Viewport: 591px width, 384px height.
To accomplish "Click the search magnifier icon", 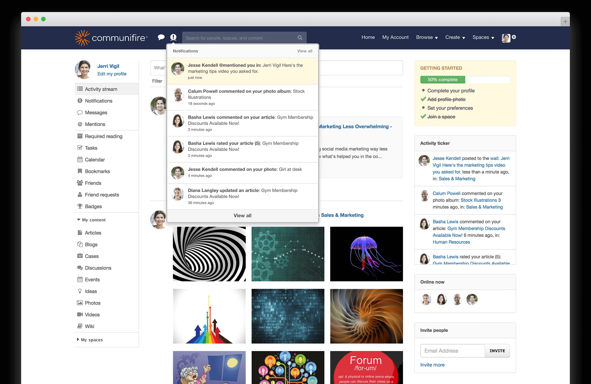I will 300,38.
